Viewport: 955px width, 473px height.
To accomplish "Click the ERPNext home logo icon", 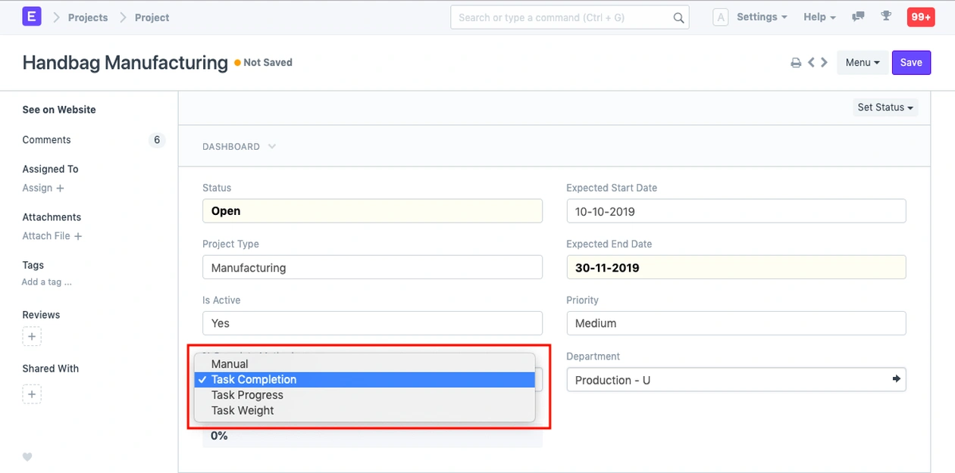I will tap(31, 17).
